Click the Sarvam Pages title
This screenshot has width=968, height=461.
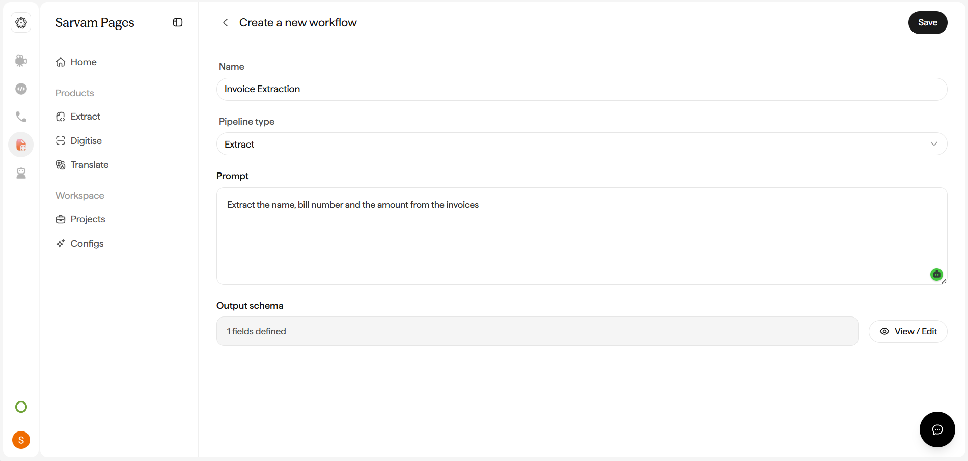pos(95,23)
